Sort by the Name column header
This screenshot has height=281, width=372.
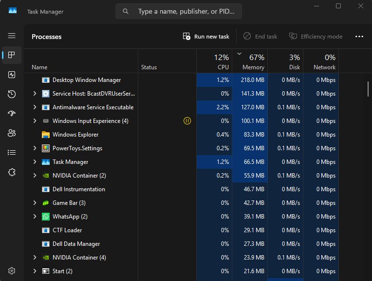(81, 61)
